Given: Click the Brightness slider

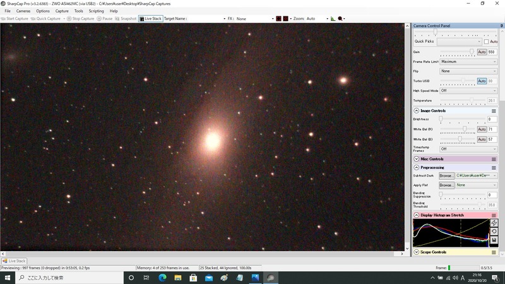Looking at the screenshot, I should [463, 119].
